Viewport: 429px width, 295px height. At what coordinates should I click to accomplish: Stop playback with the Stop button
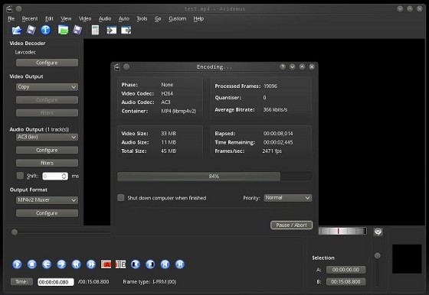pyautogui.click(x=31, y=264)
